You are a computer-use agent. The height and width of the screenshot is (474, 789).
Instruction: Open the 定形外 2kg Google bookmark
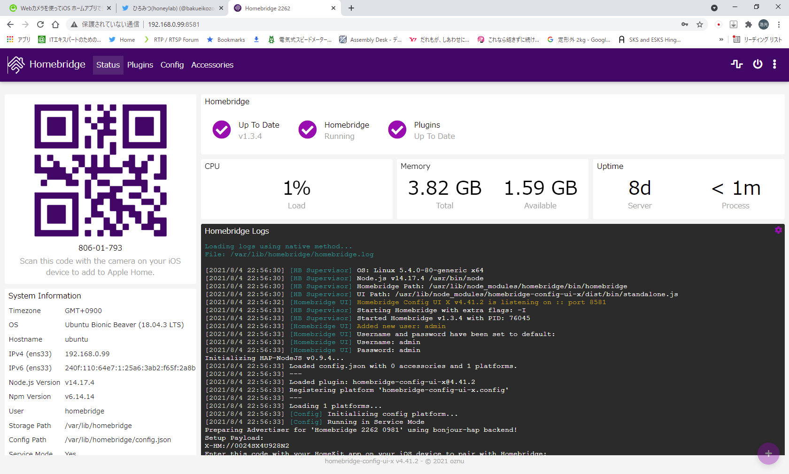(579, 40)
